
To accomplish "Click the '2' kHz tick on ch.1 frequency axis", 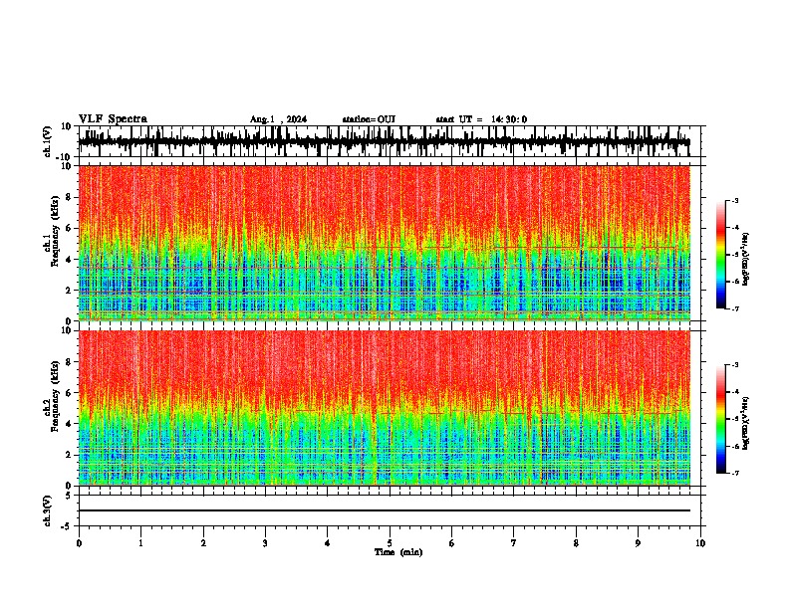I will 70,290.
